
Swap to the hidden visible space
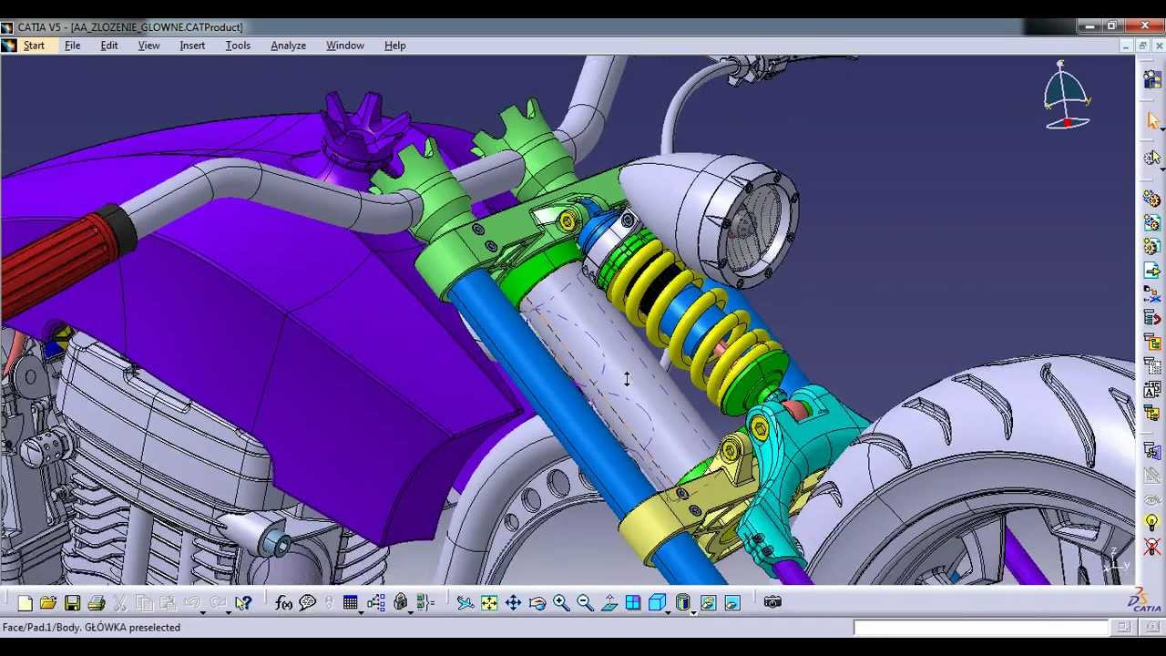(x=732, y=602)
